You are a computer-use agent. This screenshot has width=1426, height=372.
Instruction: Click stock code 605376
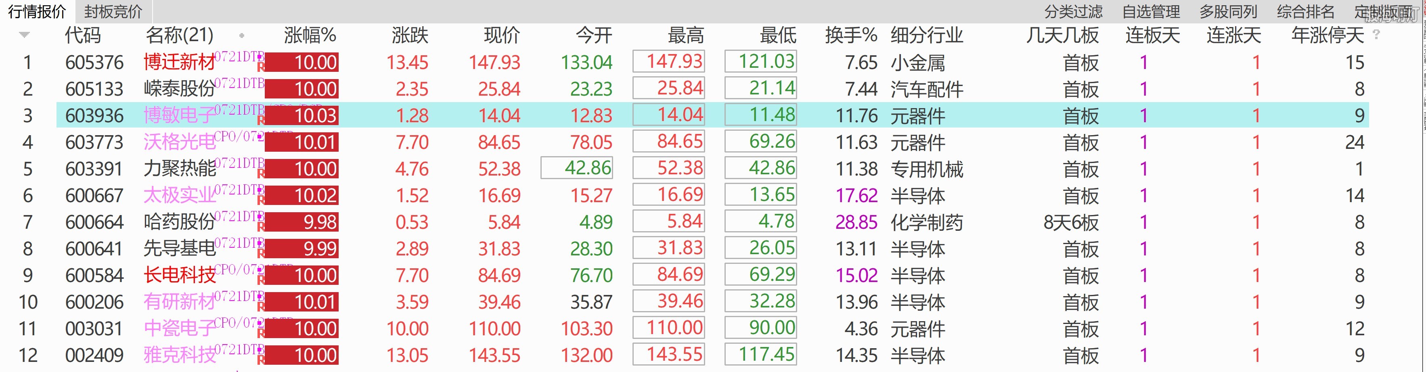point(94,63)
